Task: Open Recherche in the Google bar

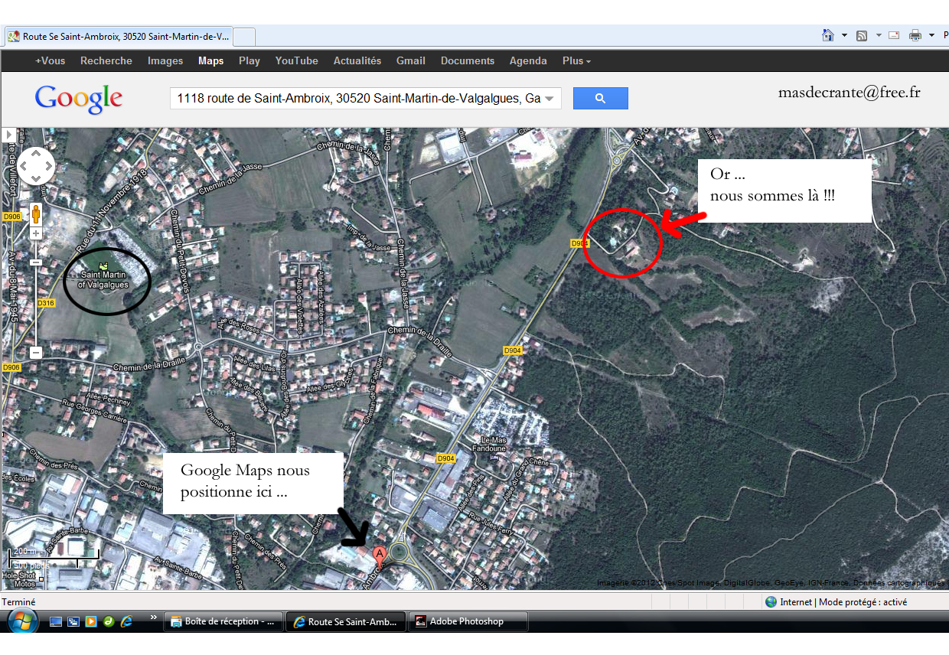Action: coord(106,61)
